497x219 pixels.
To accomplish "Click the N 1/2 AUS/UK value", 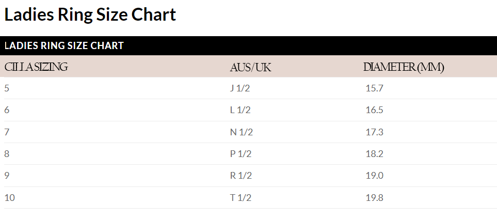I will [x=241, y=132].
